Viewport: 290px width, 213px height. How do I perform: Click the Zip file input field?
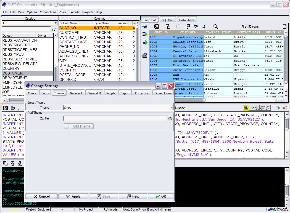point(115,118)
